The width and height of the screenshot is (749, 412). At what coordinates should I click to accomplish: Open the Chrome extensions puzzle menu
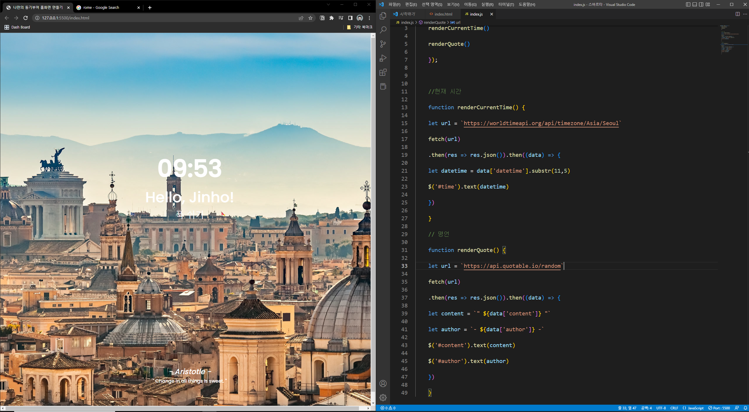(x=332, y=18)
